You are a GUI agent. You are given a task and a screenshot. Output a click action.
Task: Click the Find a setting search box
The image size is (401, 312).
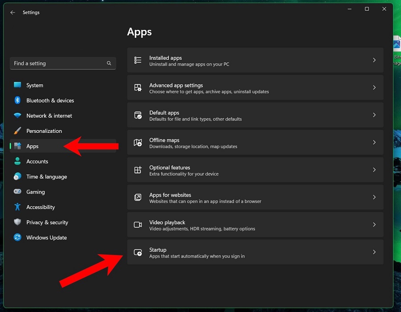tap(62, 63)
